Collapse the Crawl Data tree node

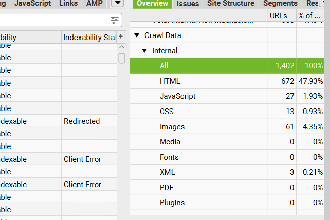tap(137, 35)
